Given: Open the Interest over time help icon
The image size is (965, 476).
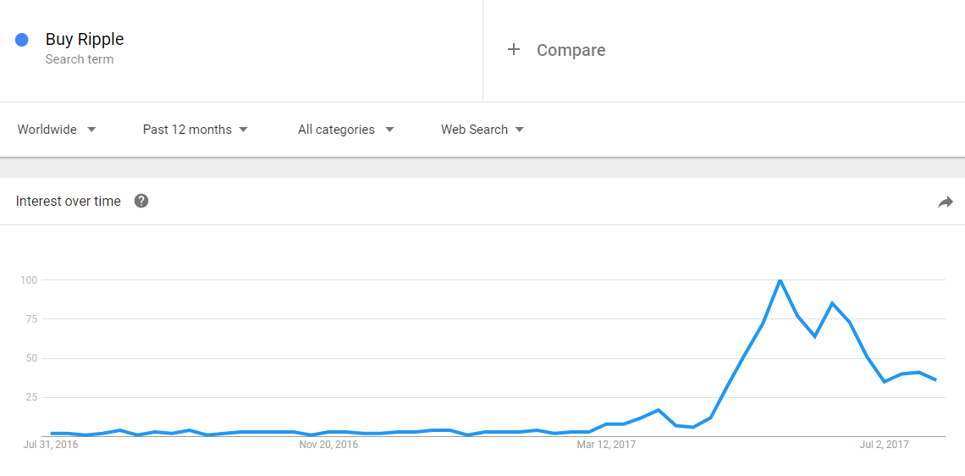Looking at the screenshot, I should (141, 201).
